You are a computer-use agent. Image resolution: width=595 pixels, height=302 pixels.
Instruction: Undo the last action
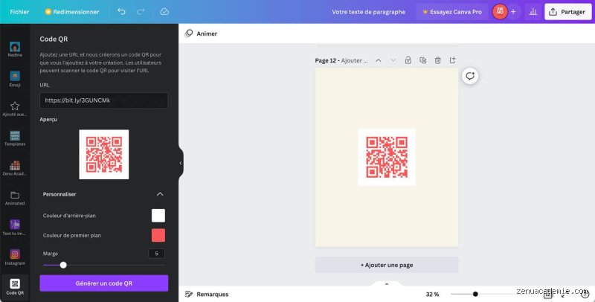coord(121,12)
